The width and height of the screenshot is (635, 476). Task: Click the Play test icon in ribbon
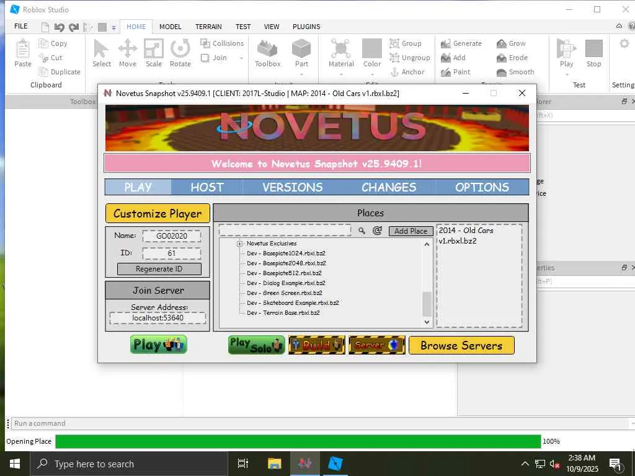click(566, 49)
